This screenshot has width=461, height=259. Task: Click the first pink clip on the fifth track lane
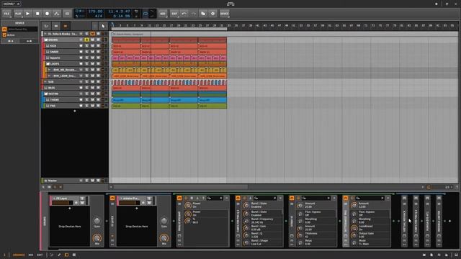click(115, 58)
